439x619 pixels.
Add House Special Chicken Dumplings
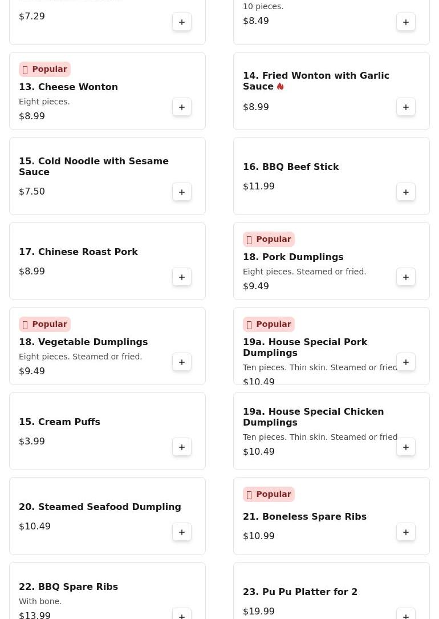(x=406, y=447)
